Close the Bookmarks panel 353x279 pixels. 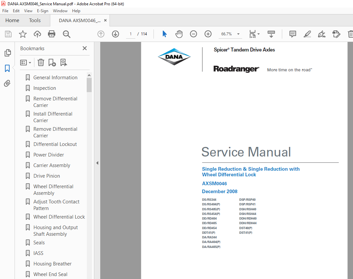click(x=85, y=48)
